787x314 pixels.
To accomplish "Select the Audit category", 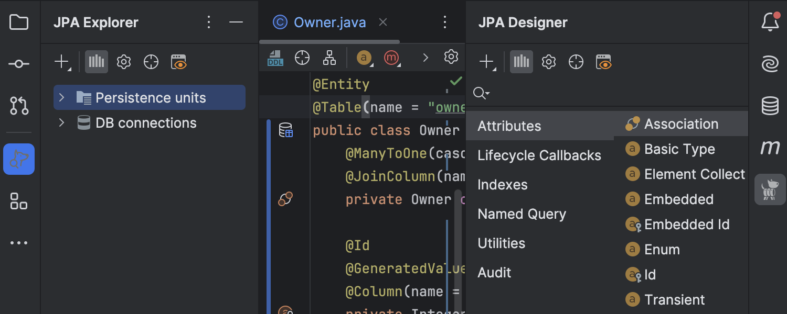I will point(540,272).
